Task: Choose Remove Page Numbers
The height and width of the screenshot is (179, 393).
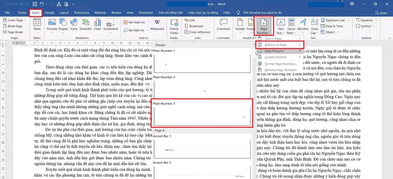Action: 280,70
